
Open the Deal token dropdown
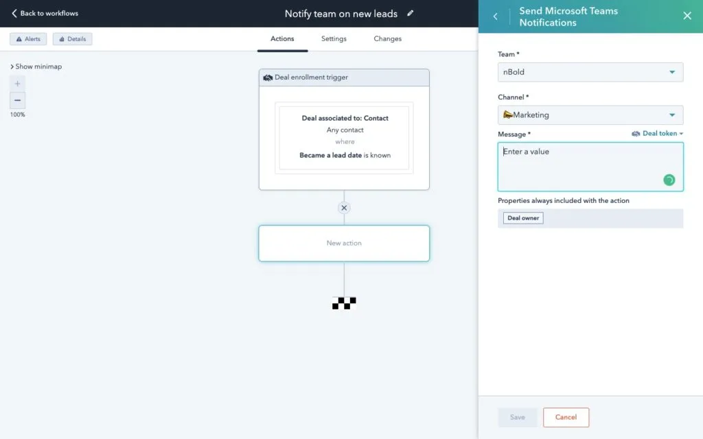[657, 134]
